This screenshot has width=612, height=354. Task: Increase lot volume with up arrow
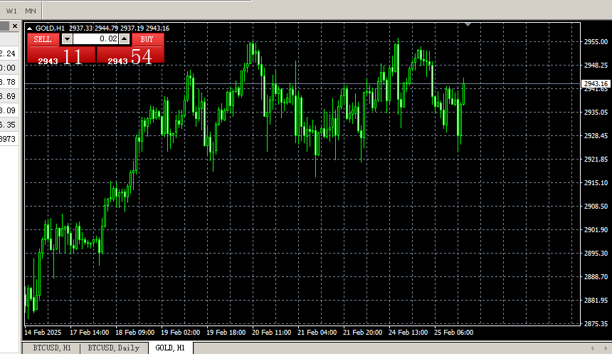click(124, 38)
